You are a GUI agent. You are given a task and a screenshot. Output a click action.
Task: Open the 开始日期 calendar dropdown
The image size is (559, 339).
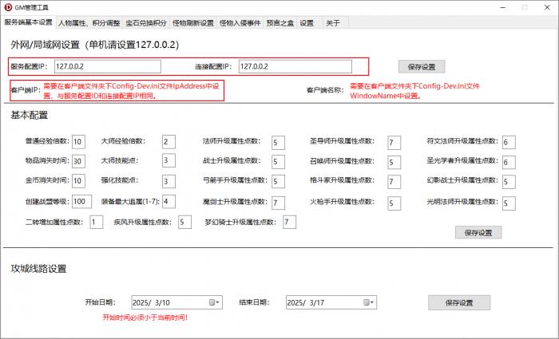(215, 302)
